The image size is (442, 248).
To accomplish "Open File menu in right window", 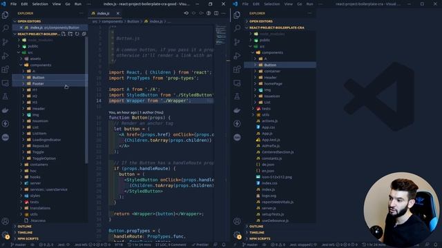I will click(245, 4).
